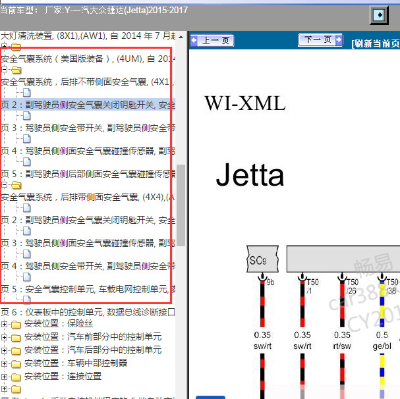Collapse the 后排不带侧面安全气囊 (4X1) folder node

(x=4, y=69)
